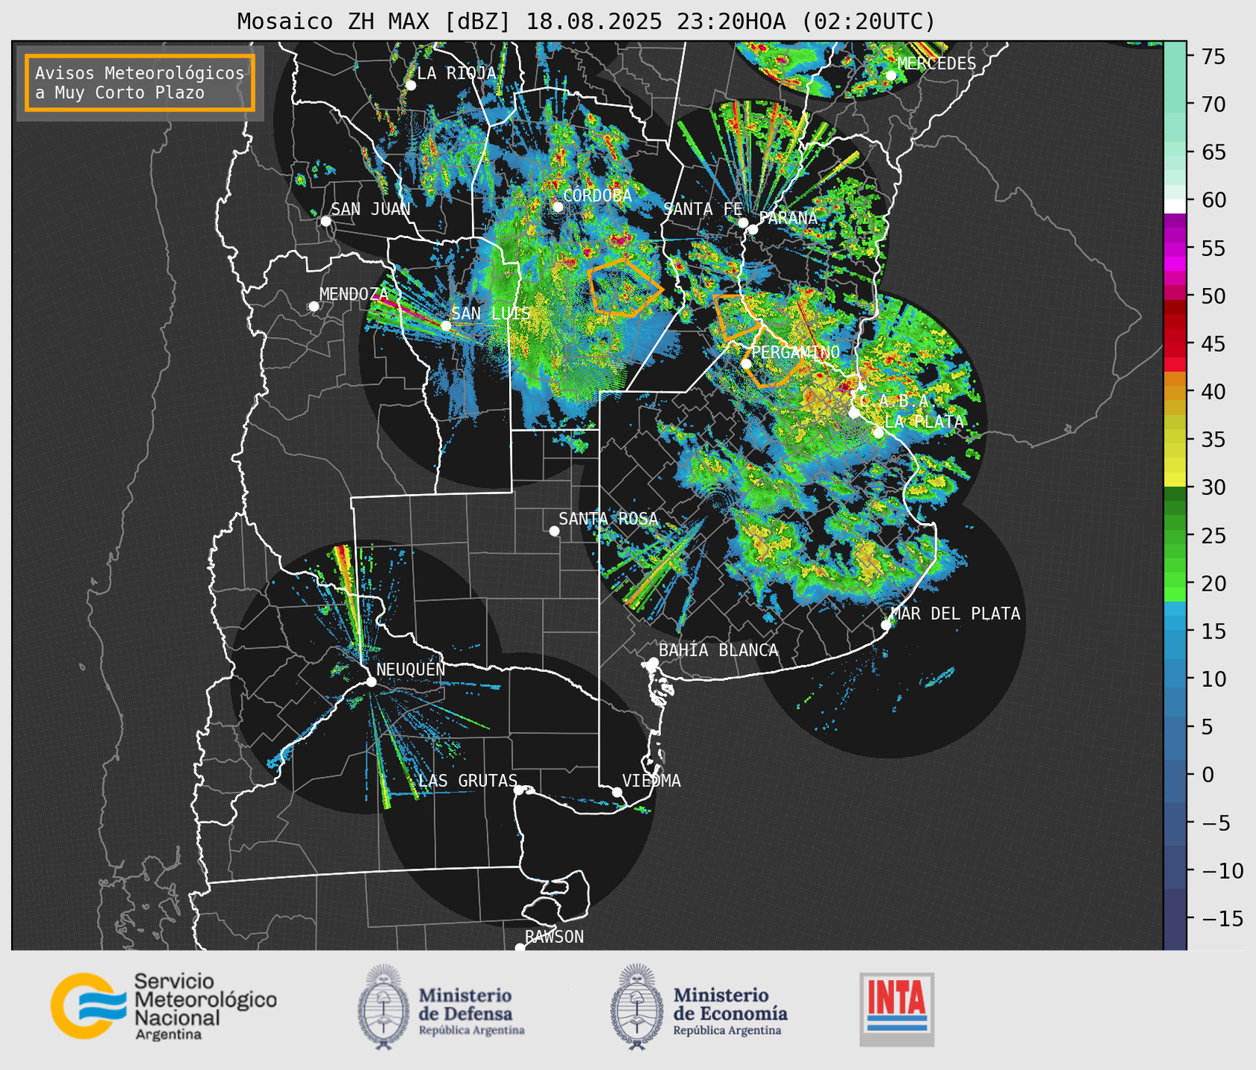This screenshot has height=1070, width=1256.
Task: Click the NEUQUÉN city label
Action: 411,669
